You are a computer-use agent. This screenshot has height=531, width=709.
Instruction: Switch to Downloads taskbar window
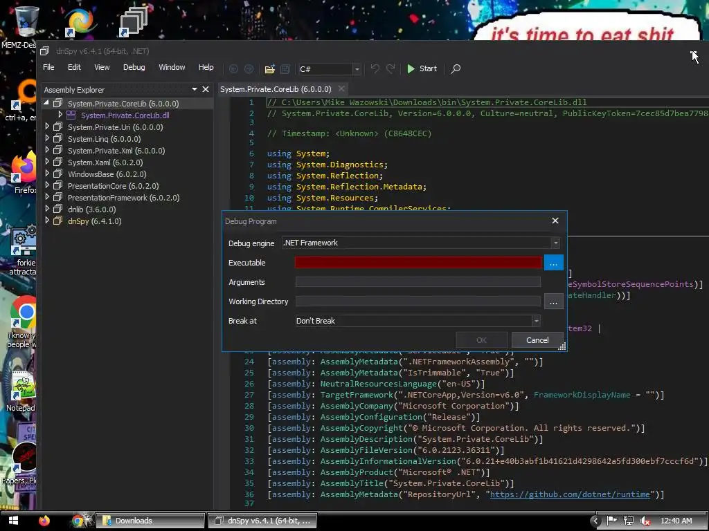coord(150,521)
